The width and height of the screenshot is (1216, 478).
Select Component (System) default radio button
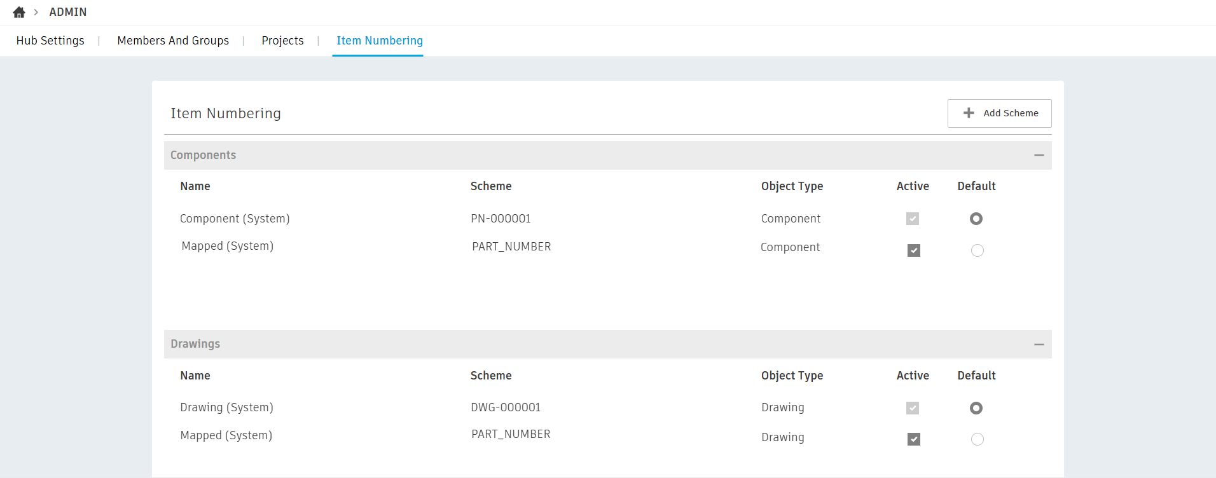coord(976,219)
